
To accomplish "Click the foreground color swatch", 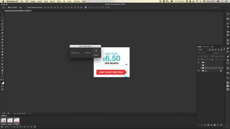I will 1,82.
